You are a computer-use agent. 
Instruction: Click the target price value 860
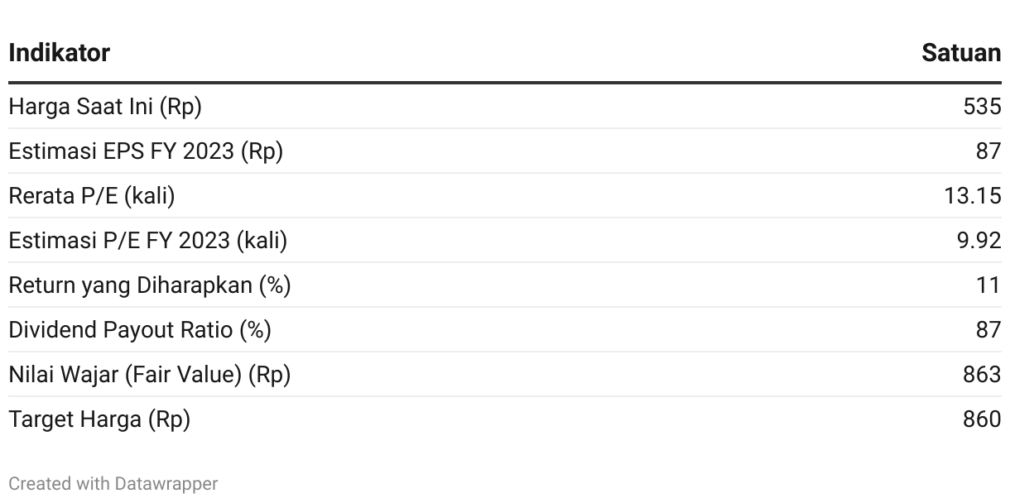pos(983,419)
